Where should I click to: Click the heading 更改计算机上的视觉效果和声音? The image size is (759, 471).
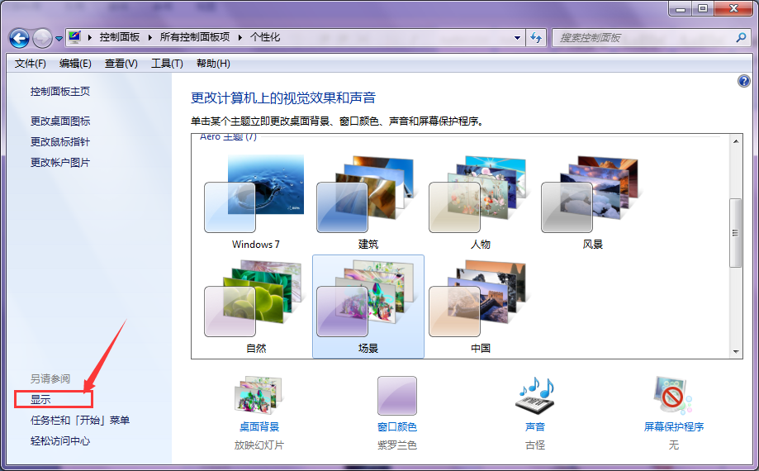283,98
